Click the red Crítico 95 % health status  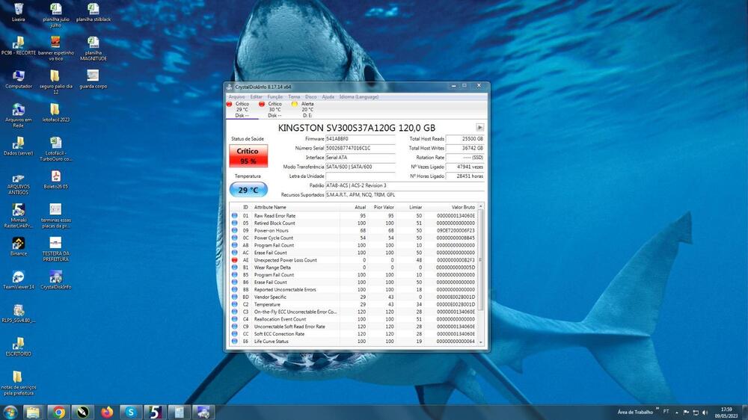point(248,155)
